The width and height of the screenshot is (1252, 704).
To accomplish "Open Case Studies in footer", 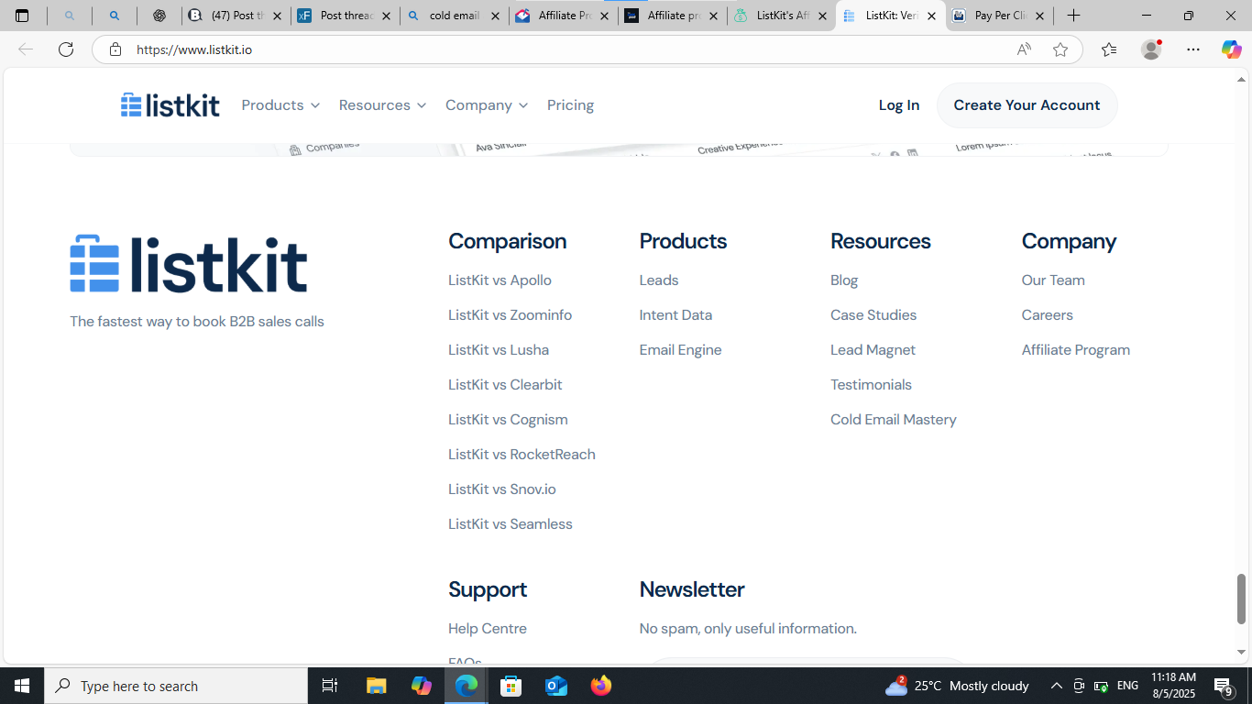I will 873,315.
